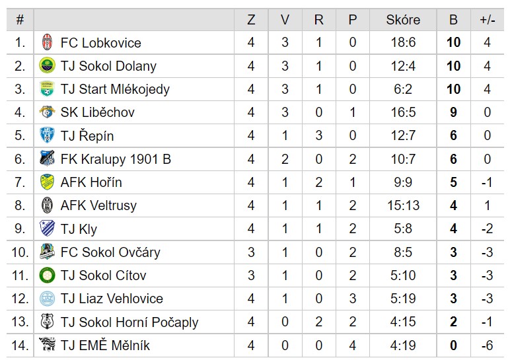The height and width of the screenshot is (362, 512).
Task: Click the TJ EMĚ Mělník logo
Action: pos(47,345)
